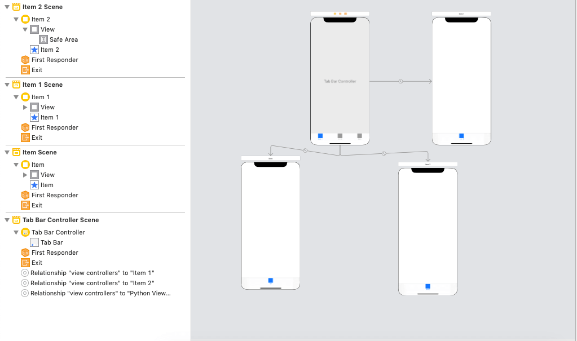Select the Exit icon in Item Scene
This screenshot has height=341, width=577.
[x=25, y=205]
